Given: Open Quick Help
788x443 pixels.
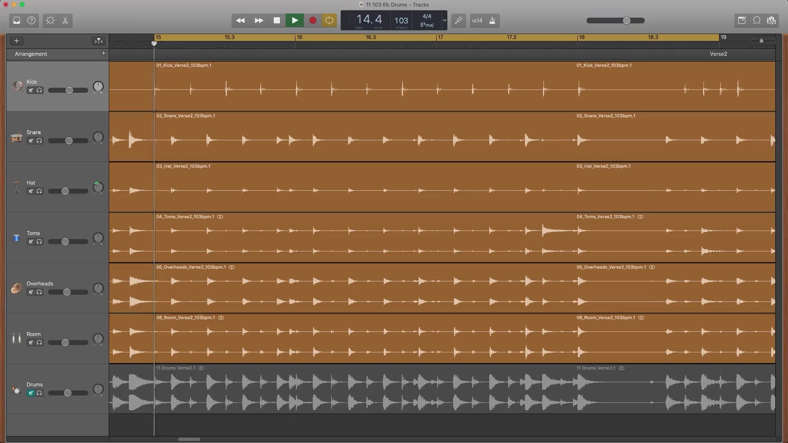Looking at the screenshot, I should 31,21.
